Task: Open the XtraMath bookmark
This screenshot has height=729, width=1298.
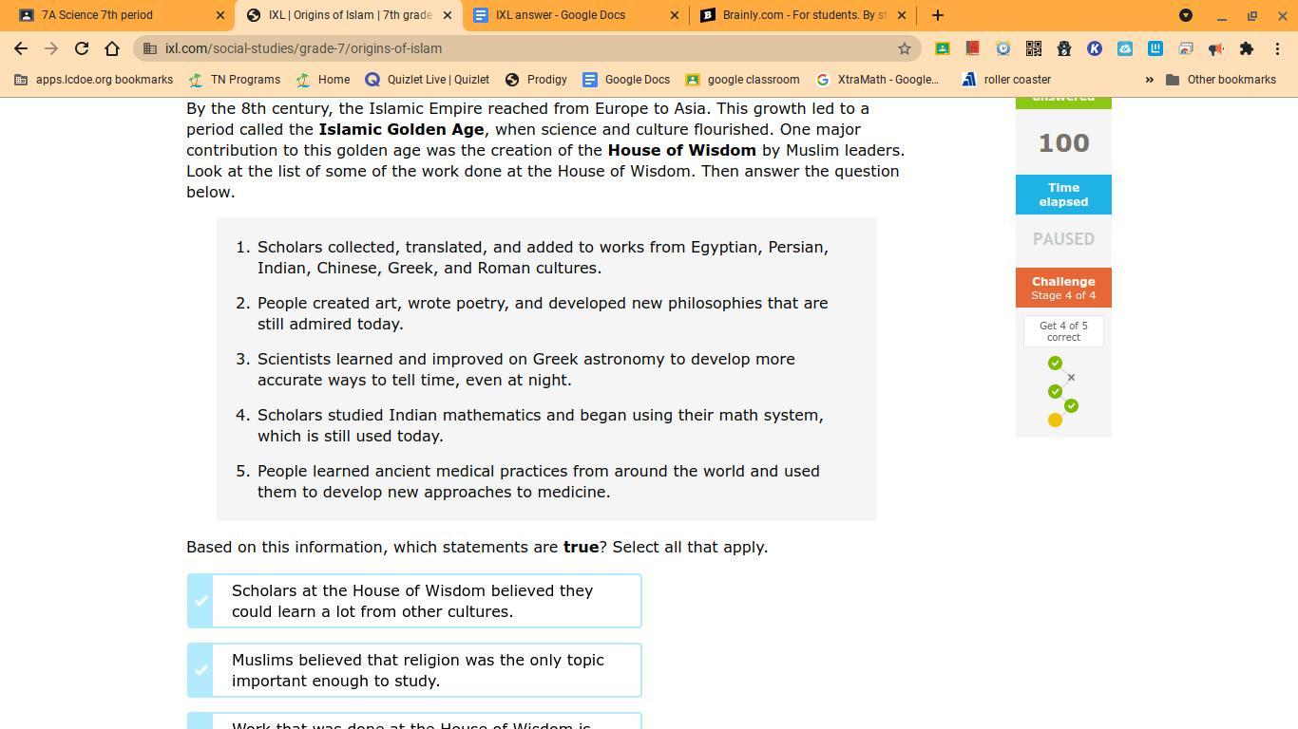Action: point(877,80)
